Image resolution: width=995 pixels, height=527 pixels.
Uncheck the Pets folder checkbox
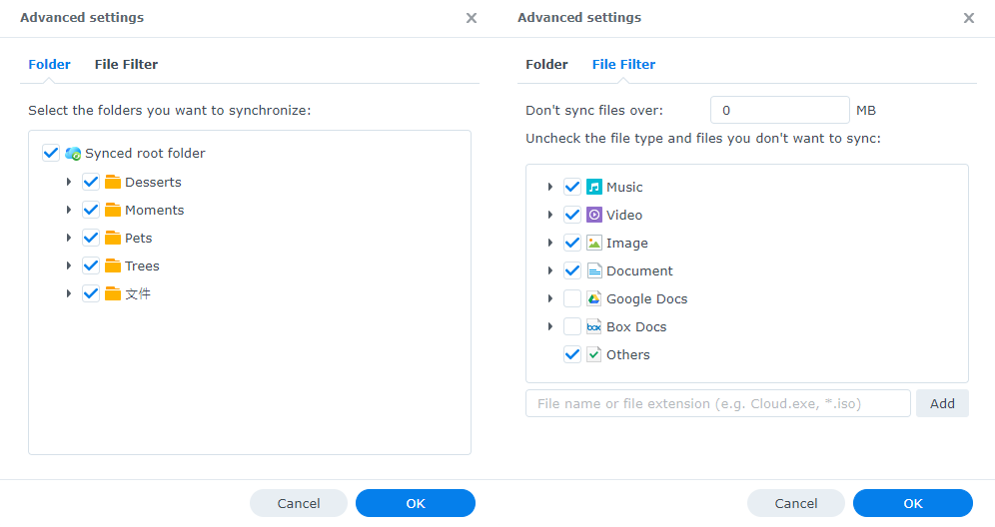pyautogui.click(x=91, y=239)
